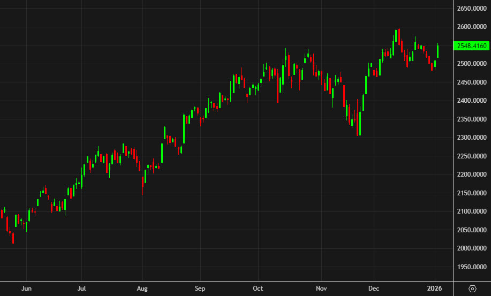Click the Jun label on time axis
The width and height of the screenshot is (491, 296).
pos(26,289)
